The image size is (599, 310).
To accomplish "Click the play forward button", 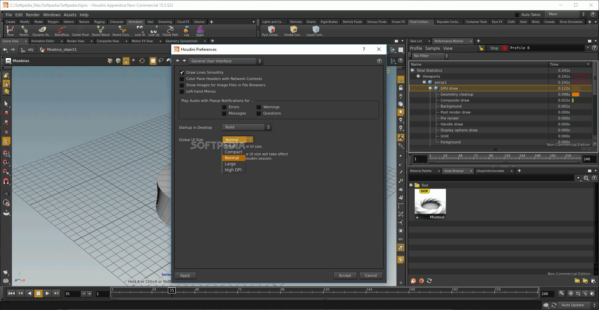I will [x=47, y=293].
